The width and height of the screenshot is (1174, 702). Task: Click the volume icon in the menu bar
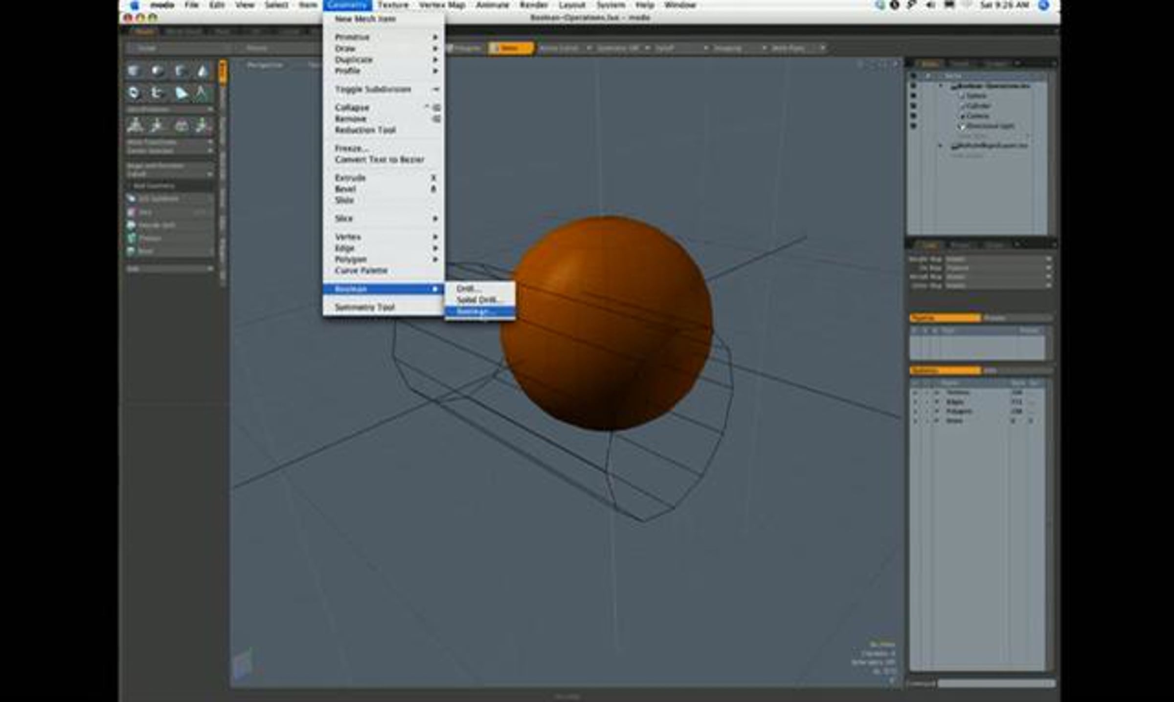pyautogui.click(x=931, y=5)
